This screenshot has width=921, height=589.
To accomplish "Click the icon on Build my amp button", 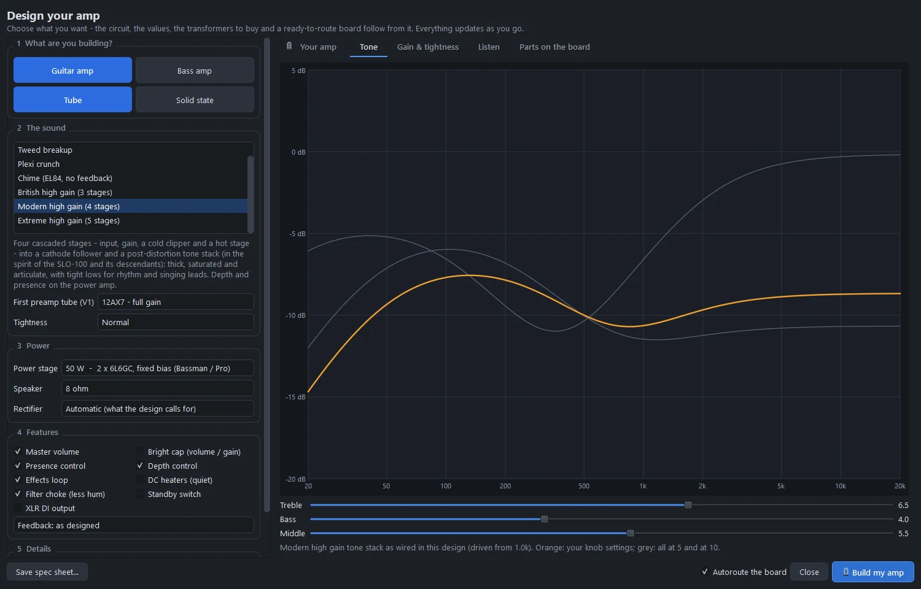I will point(845,572).
